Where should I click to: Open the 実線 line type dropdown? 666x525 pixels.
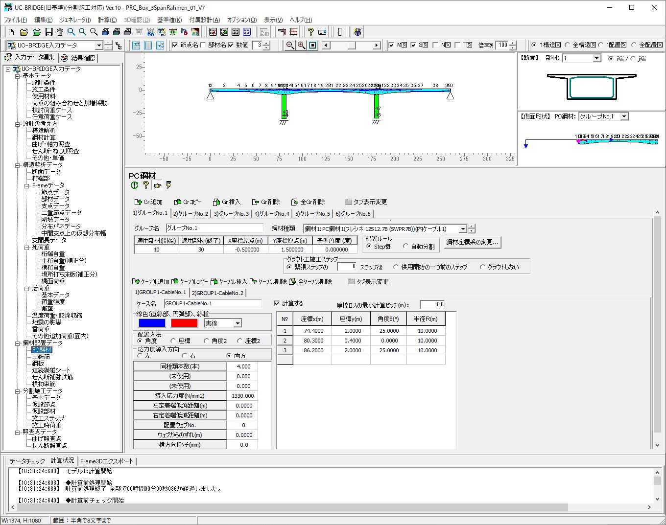[238, 323]
